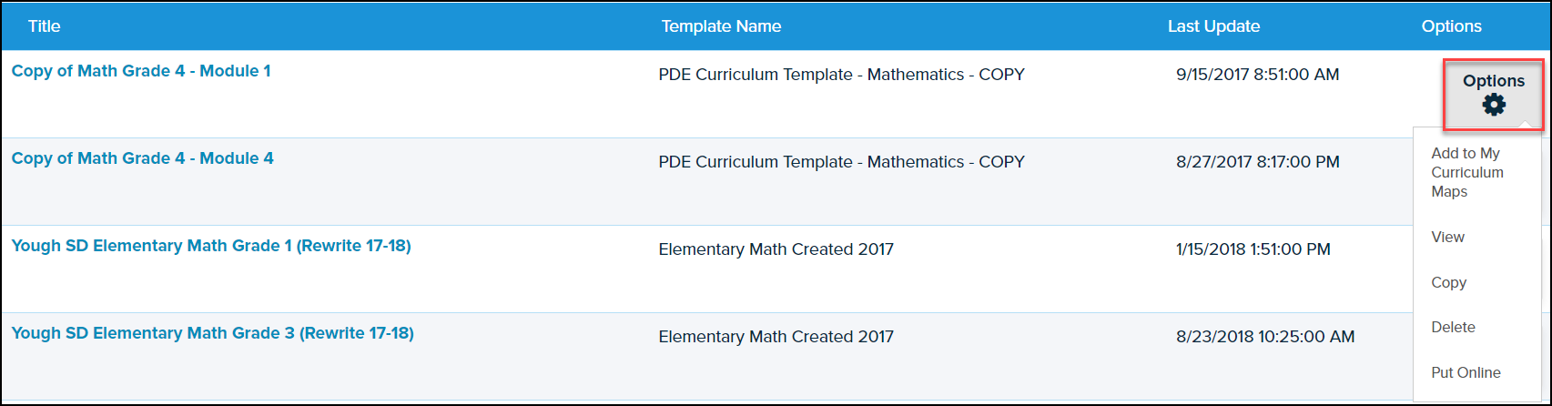The width and height of the screenshot is (1552, 406).
Task: Select the 1/15/2018 1:51:00 PM date cell
Action: (x=1253, y=249)
